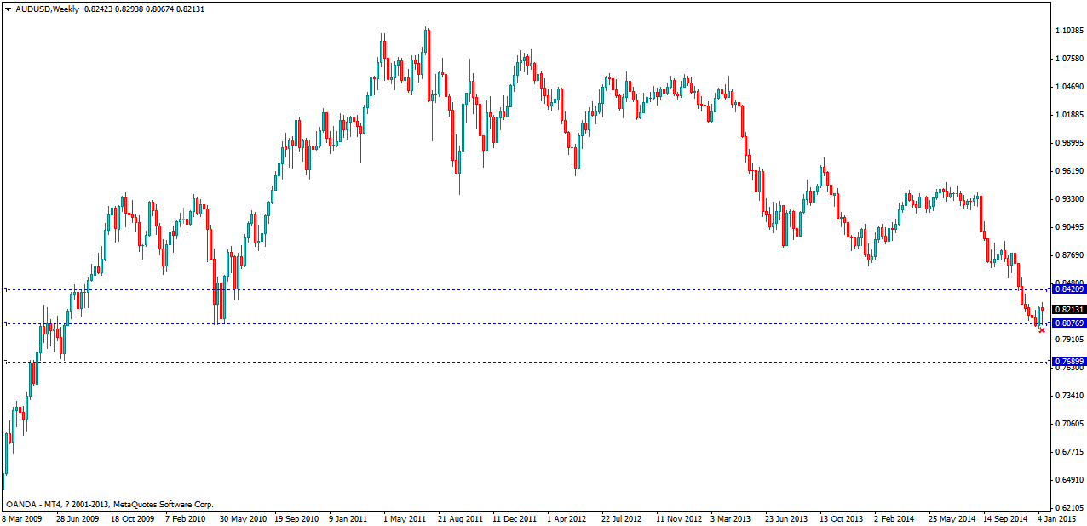Click the 0.67715 price axis label
This screenshot has height=526, width=1087.
(1069, 452)
